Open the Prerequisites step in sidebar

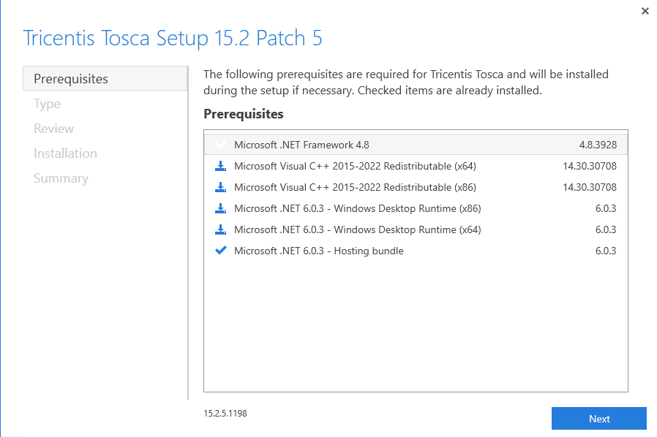tap(71, 79)
